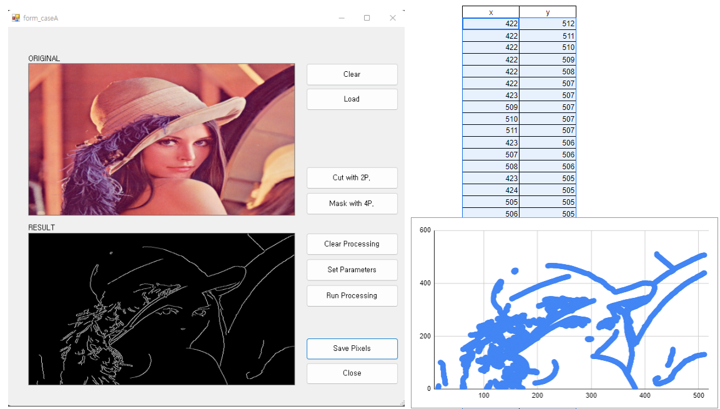The height and width of the screenshot is (409, 720).
Task: Select cell with y value 508
Action: (548, 72)
